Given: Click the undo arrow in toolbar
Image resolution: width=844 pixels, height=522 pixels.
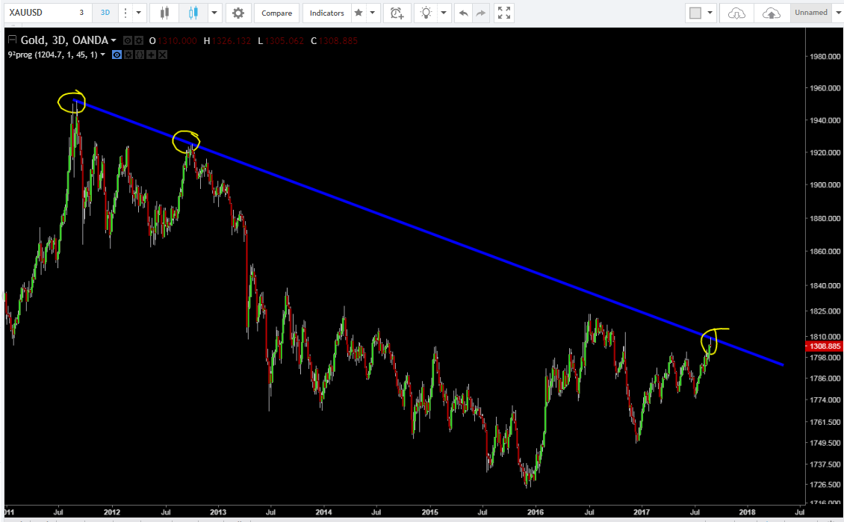Looking at the screenshot, I should click(464, 13).
